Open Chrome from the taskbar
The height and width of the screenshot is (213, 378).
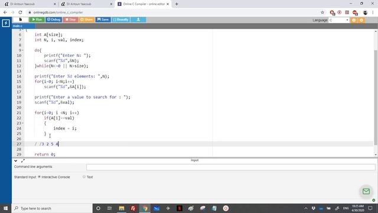[x=145, y=208]
